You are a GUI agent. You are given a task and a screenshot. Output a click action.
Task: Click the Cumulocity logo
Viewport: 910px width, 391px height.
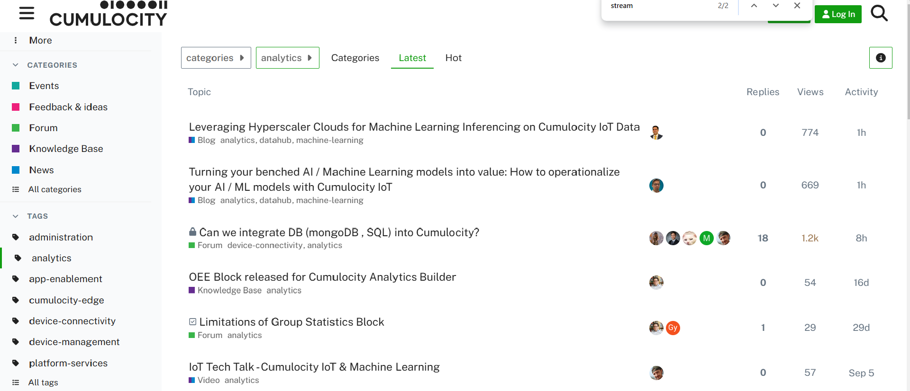(x=109, y=14)
